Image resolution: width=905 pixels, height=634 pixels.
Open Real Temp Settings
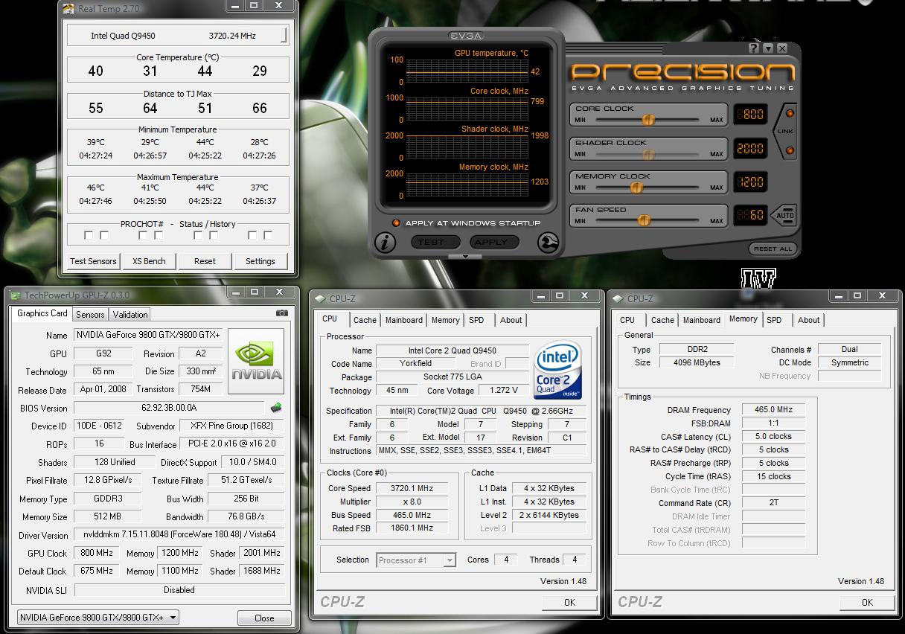[x=260, y=261]
